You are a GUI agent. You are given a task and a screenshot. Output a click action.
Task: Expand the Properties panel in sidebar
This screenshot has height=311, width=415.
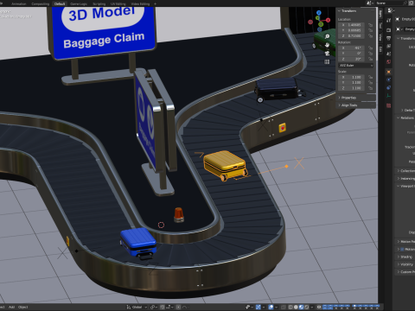[x=356, y=98]
